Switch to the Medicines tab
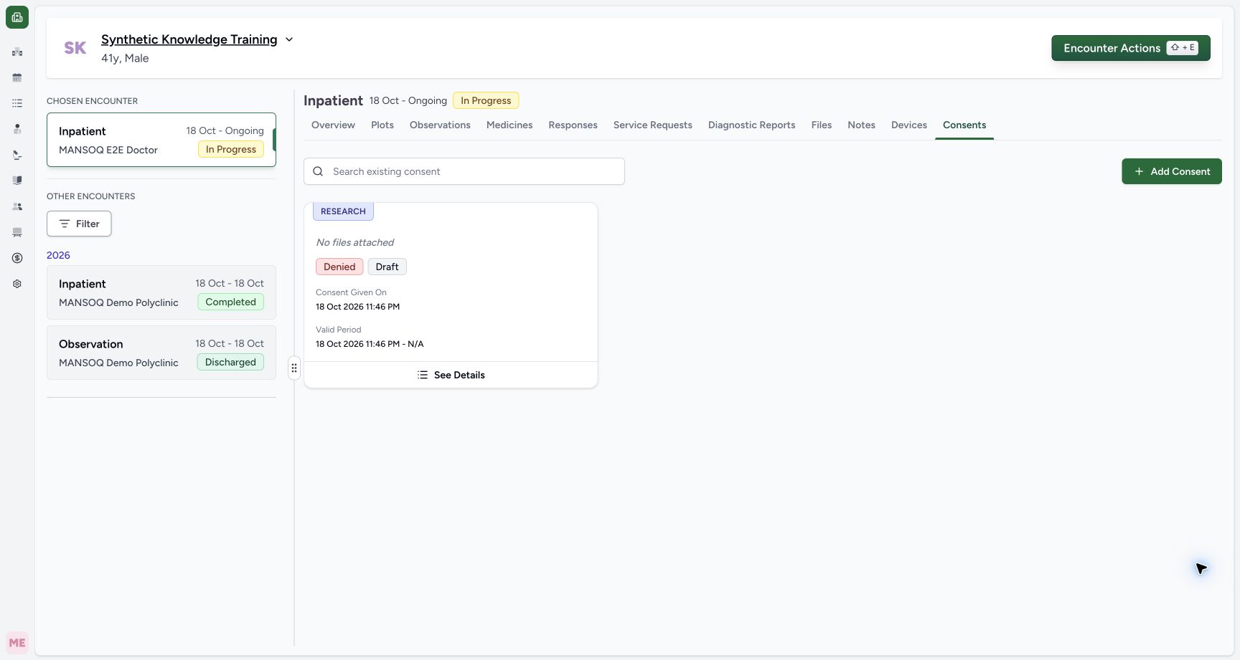The height and width of the screenshot is (660, 1240). (509, 125)
